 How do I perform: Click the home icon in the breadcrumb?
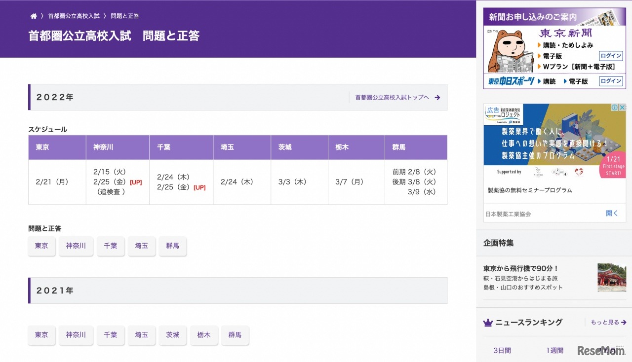pyautogui.click(x=33, y=15)
